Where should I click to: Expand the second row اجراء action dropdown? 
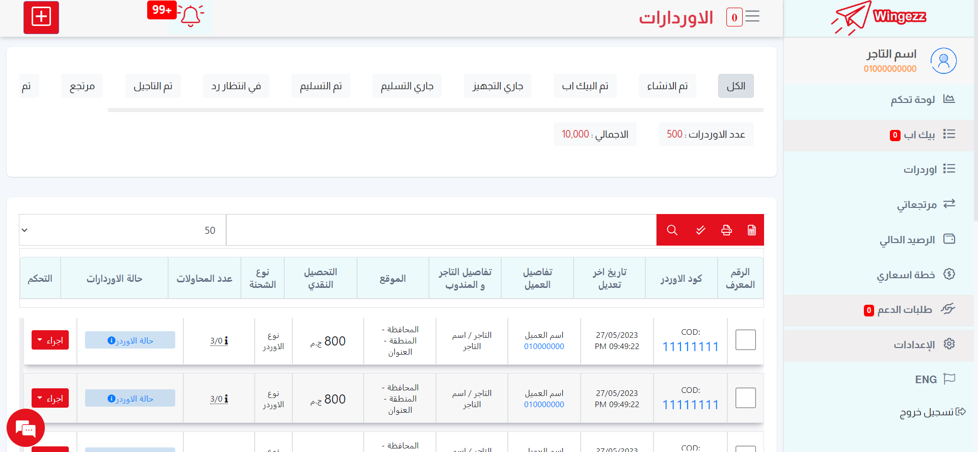pyautogui.click(x=50, y=398)
